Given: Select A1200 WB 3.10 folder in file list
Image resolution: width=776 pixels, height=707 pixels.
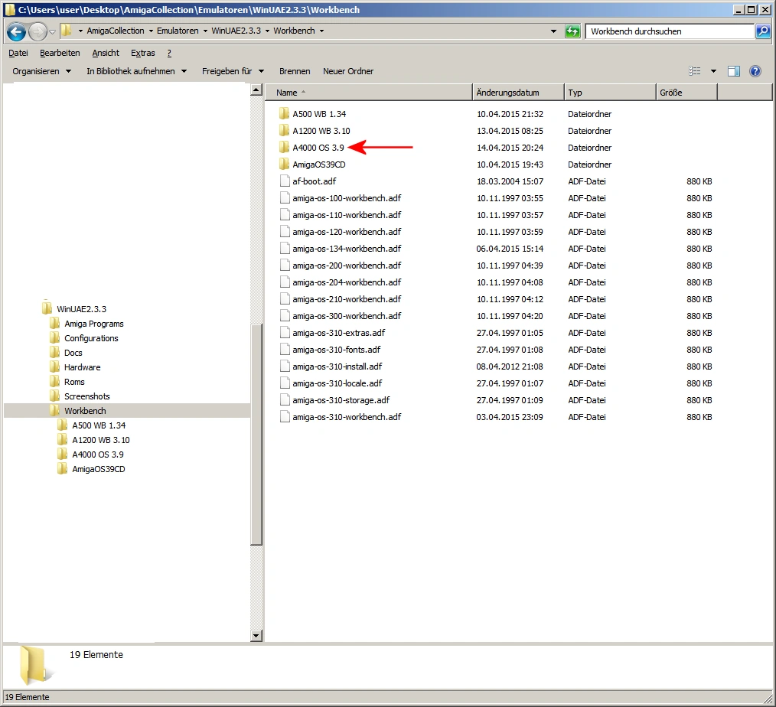Looking at the screenshot, I should click(x=321, y=131).
